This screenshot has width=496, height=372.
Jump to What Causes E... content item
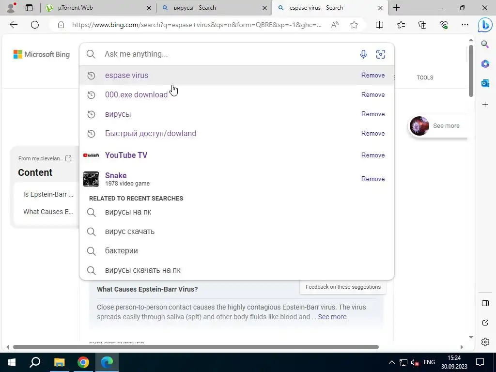click(x=48, y=212)
